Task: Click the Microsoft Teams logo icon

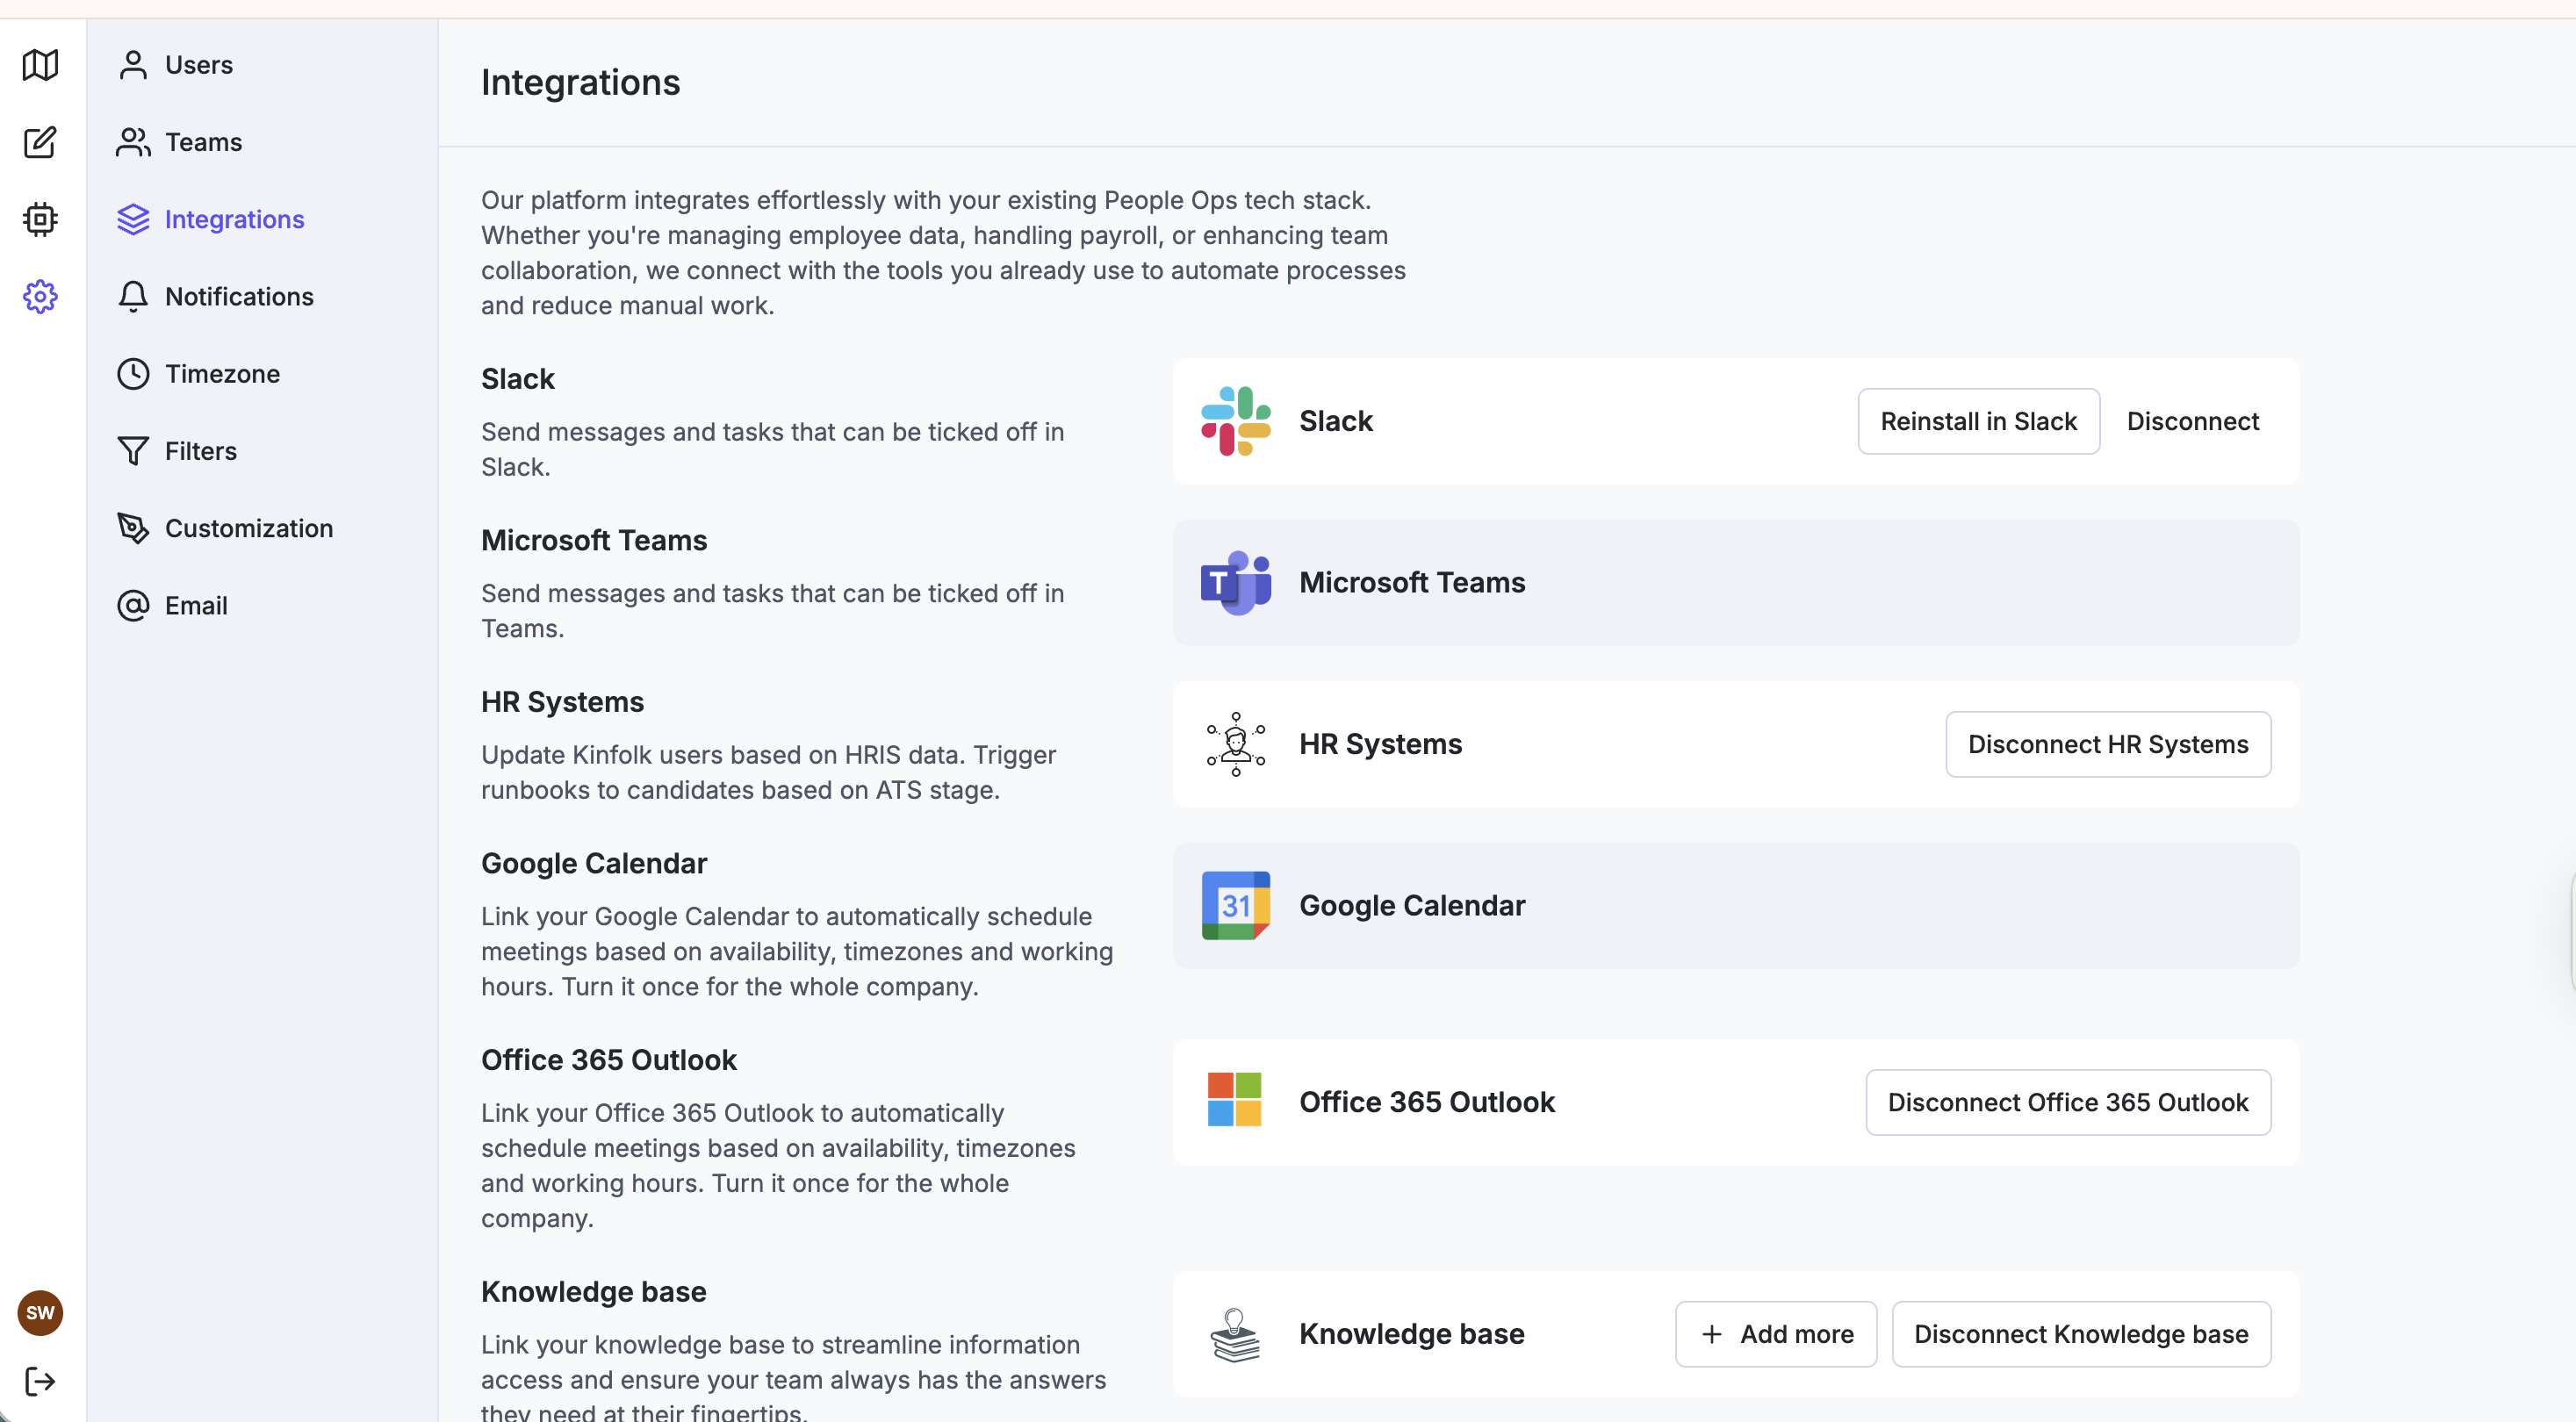Action: tap(1236, 583)
